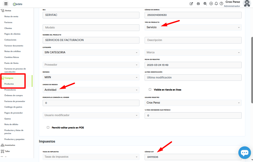Open the notifications bell
The height and width of the screenshot is (162, 253).
(216, 4)
